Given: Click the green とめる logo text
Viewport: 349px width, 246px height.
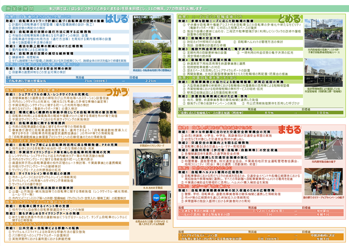Looking at the screenshot, I should pos(289,19).
